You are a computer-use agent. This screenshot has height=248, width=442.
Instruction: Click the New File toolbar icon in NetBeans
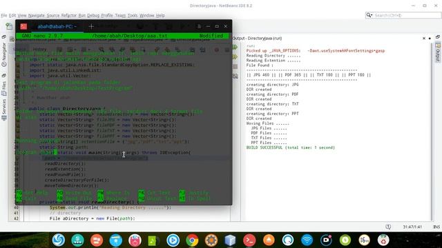pos(9,26)
